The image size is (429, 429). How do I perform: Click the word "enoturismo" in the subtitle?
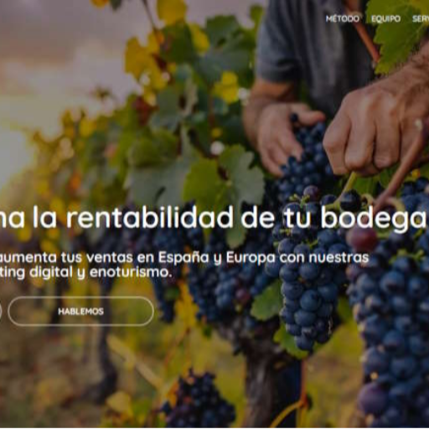coord(131,272)
